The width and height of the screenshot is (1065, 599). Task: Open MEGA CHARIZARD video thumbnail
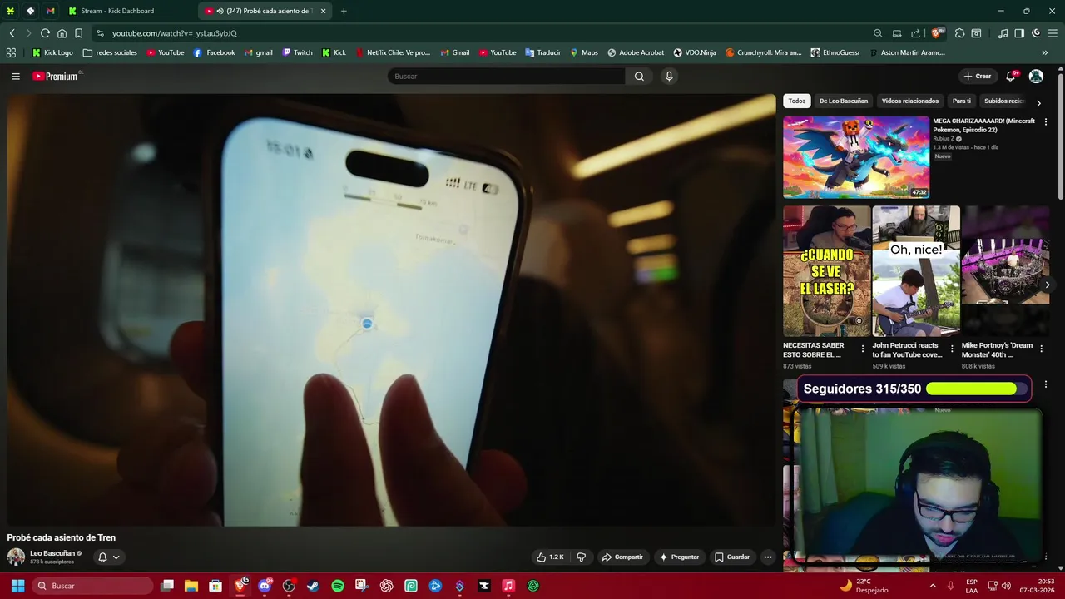coord(856,157)
